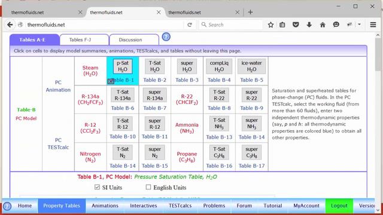The image size is (383, 215).
Task: Open the PC Animation link
Action: pos(58,86)
